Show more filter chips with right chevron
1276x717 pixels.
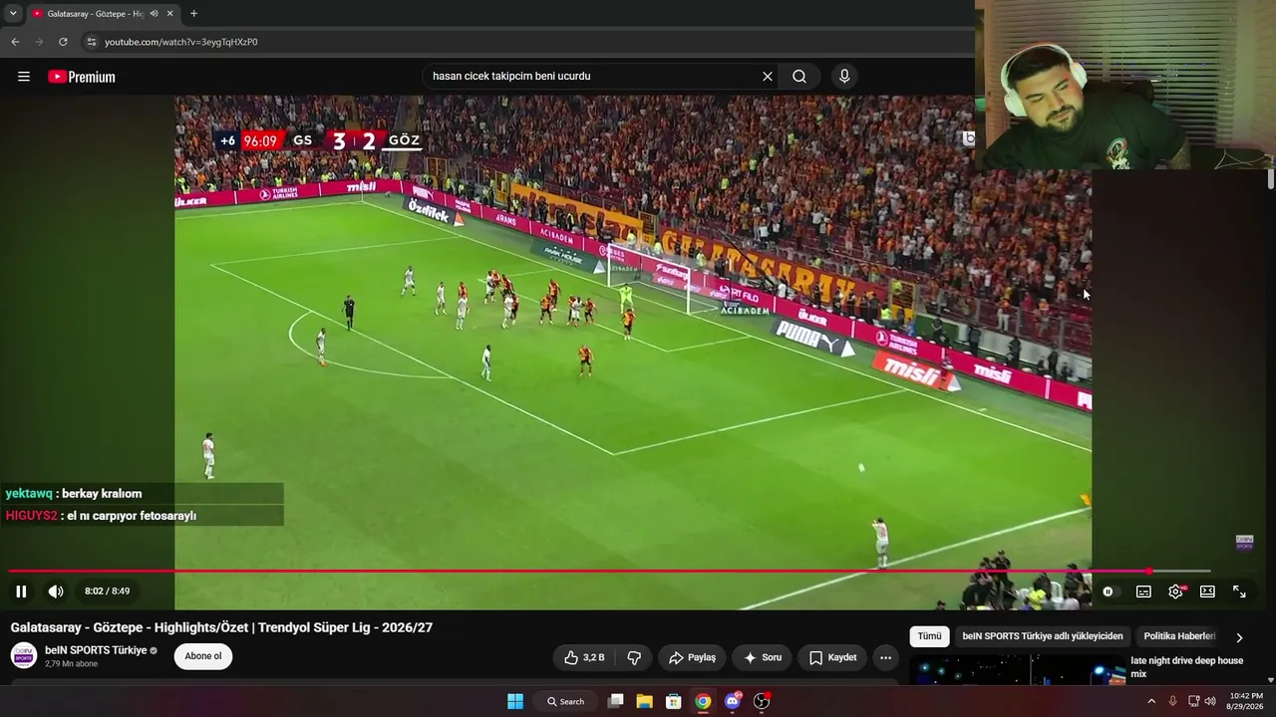click(x=1239, y=637)
